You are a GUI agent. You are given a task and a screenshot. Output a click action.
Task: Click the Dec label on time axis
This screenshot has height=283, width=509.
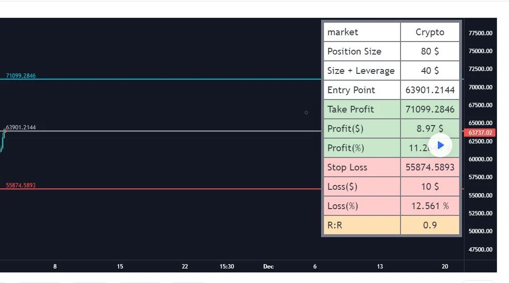268,267
